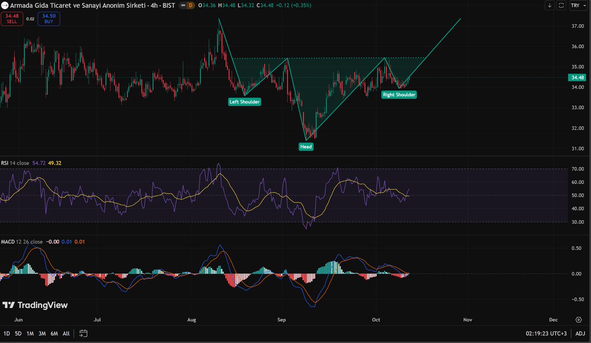Click the 34.48 current price label on axis
The height and width of the screenshot is (343, 591).
tap(577, 77)
